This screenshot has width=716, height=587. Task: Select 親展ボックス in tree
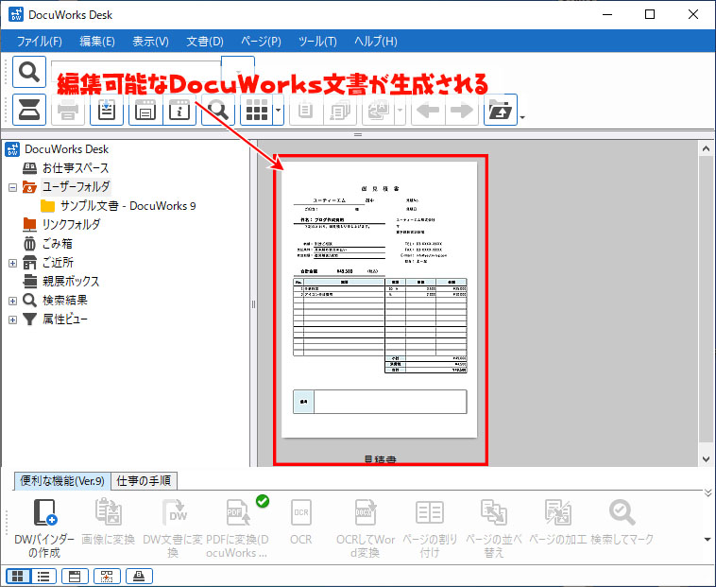71,281
